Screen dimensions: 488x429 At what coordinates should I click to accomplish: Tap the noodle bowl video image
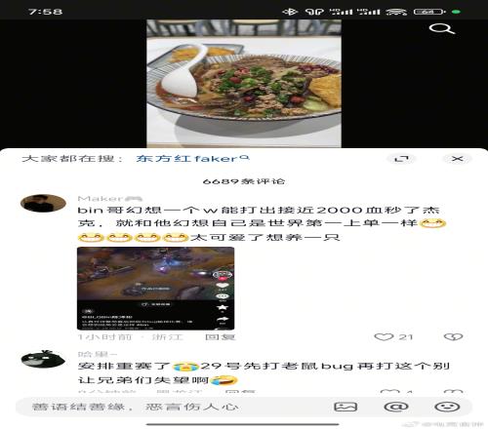[x=244, y=84]
